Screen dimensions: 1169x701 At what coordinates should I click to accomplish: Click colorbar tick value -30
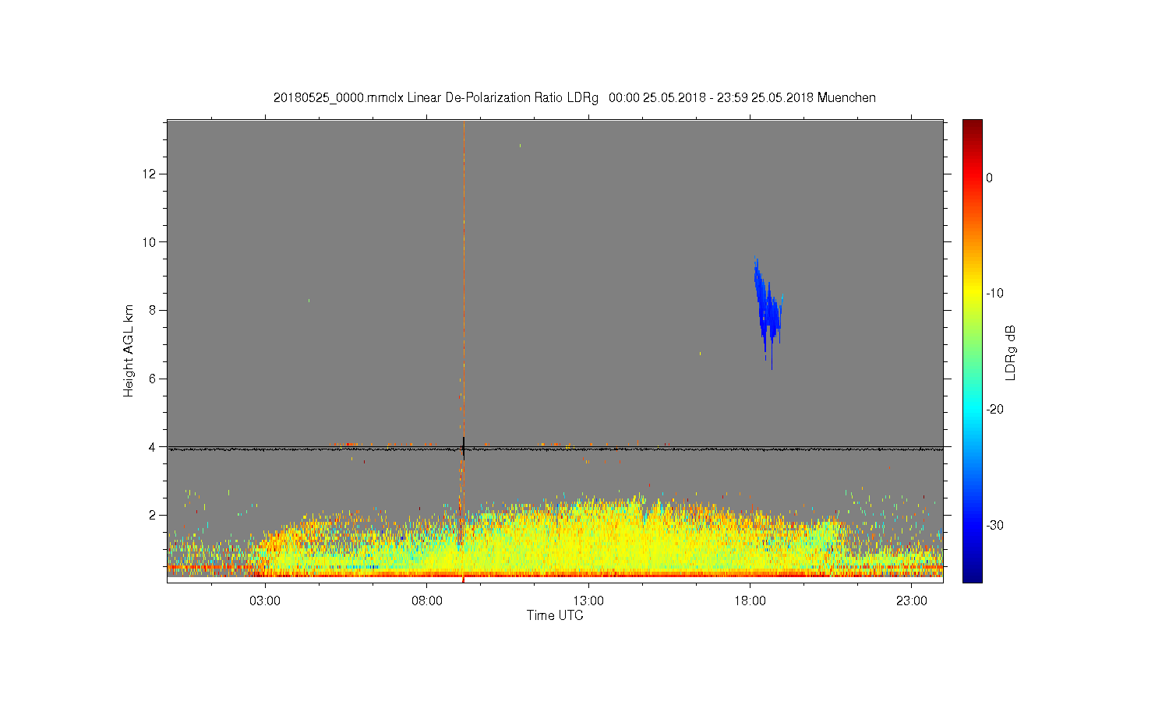point(994,526)
